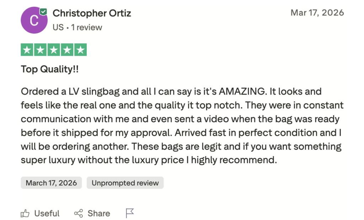364x220 pixels.
Task: Click the "Share" text label
Action: tap(99, 214)
